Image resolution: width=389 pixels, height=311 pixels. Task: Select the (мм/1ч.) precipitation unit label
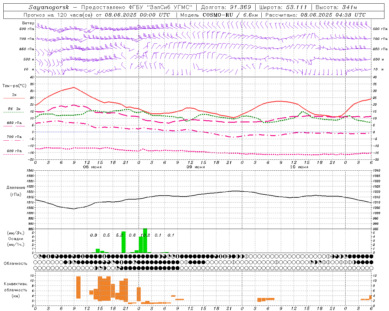(15, 244)
